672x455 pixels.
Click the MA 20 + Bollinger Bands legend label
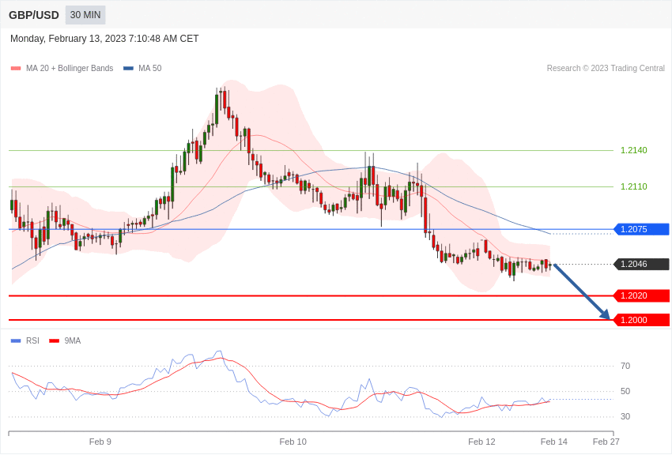[70, 68]
